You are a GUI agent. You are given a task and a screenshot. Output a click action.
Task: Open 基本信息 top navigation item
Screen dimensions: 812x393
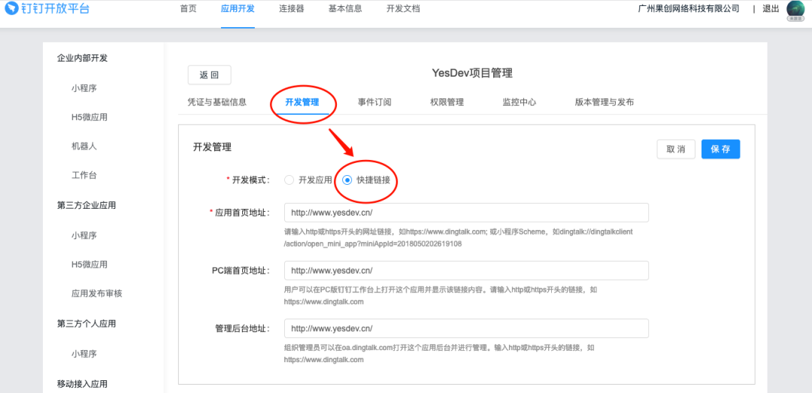pos(345,9)
